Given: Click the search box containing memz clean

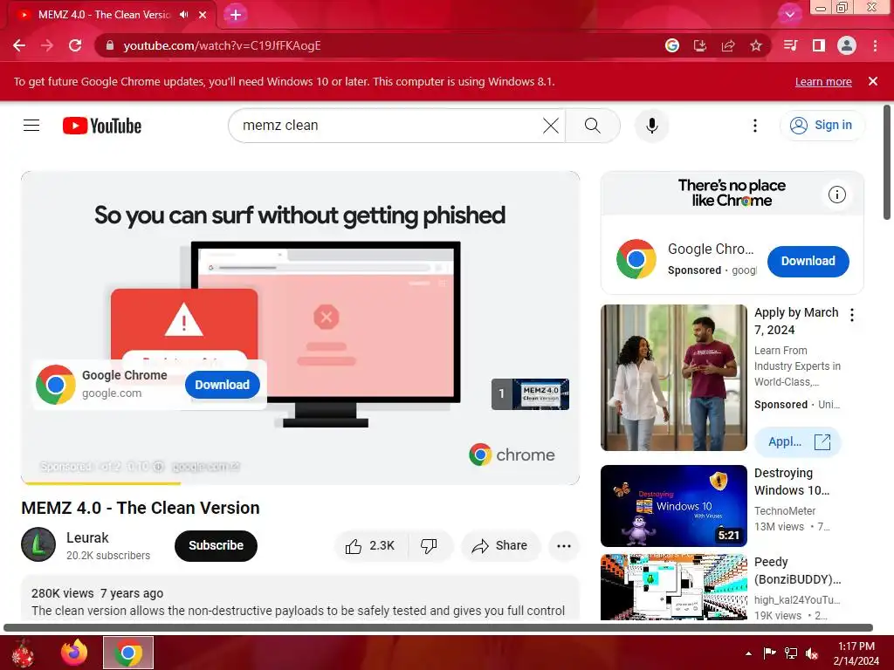Looking at the screenshot, I should [x=388, y=126].
